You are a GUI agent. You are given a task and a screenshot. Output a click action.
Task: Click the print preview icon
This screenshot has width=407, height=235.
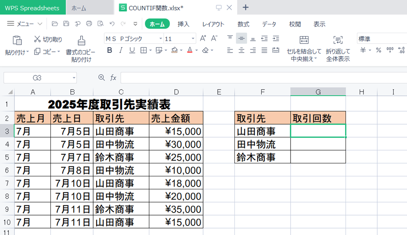(101, 24)
